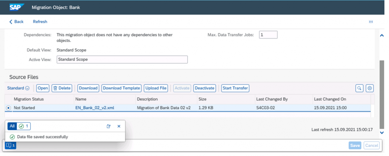The height and width of the screenshot is (156, 389).
Task: Click Start Transfer
Action: (235, 88)
